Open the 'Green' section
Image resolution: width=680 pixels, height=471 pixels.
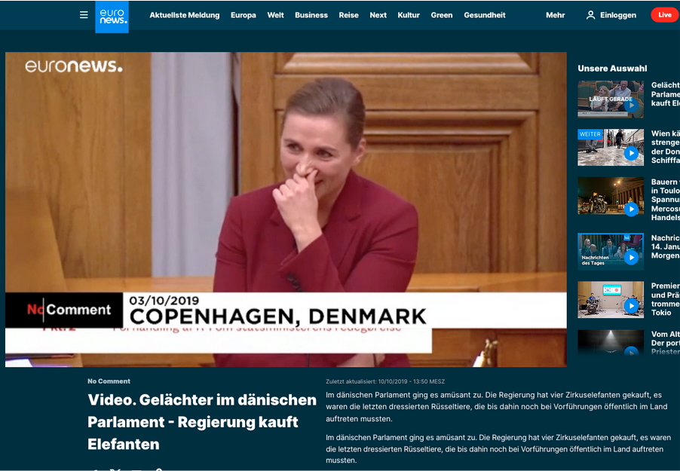pos(442,15)
